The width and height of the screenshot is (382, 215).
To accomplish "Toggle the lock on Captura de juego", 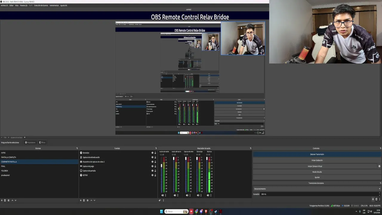I will click(x=155, y=166).
